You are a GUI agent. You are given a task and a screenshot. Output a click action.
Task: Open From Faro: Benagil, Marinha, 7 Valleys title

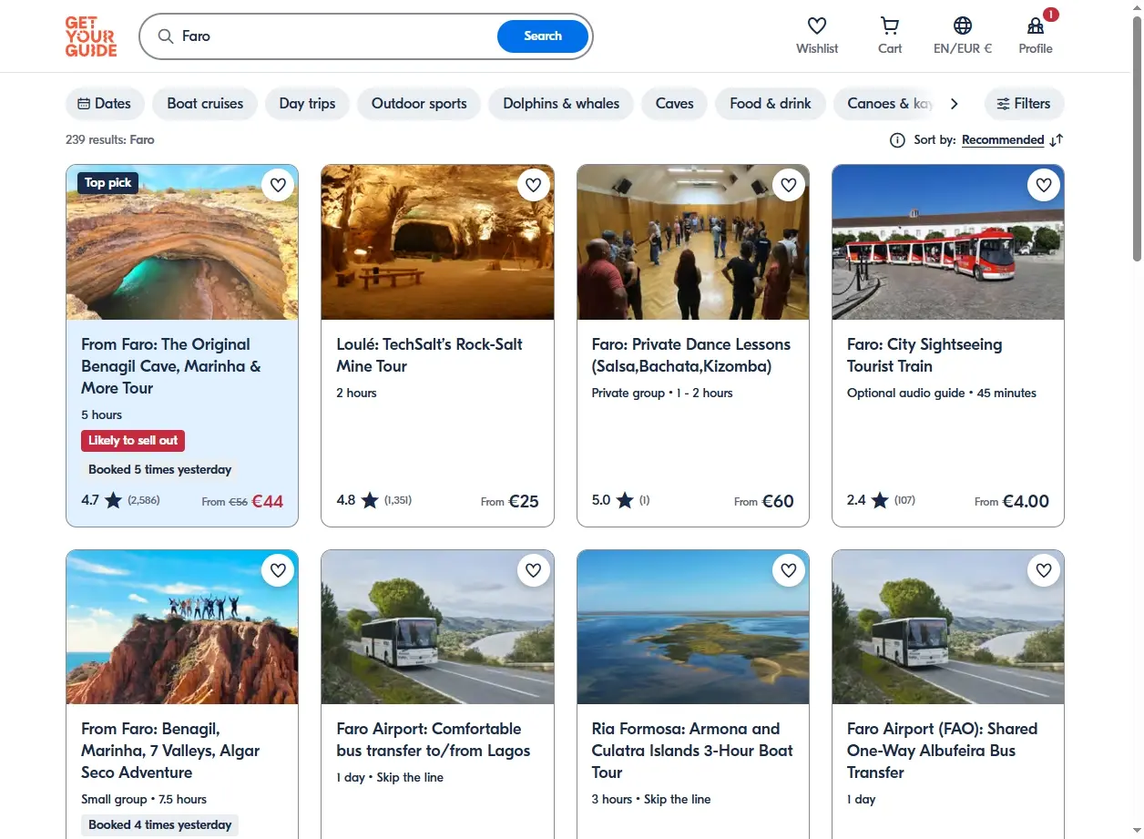pos(170,751)
